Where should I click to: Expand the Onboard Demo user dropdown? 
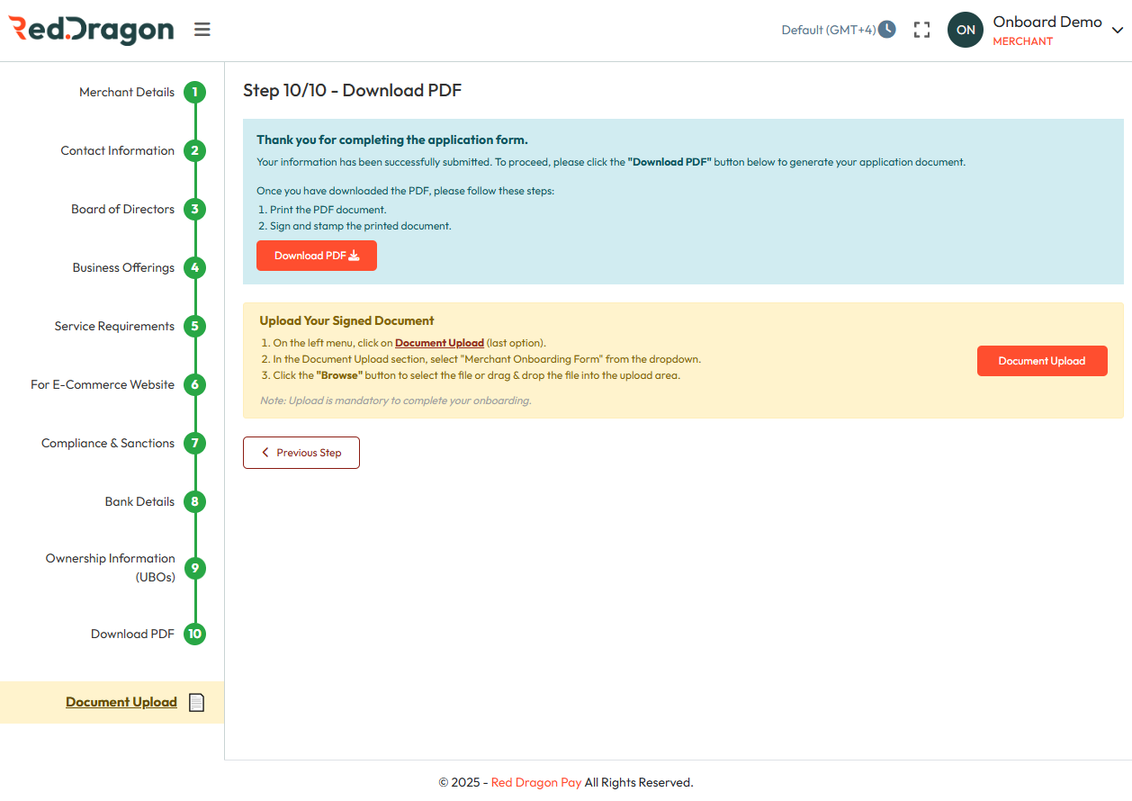click(x=1117, y=31)
